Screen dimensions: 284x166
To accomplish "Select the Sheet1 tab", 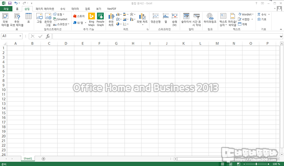I will pyautogui.click(x=28, y=158).
